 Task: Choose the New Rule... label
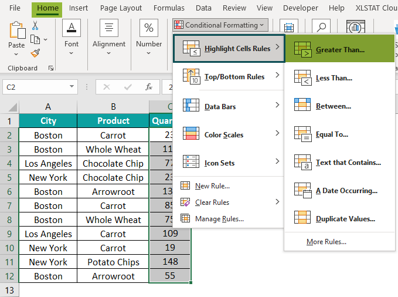[212, 186]
